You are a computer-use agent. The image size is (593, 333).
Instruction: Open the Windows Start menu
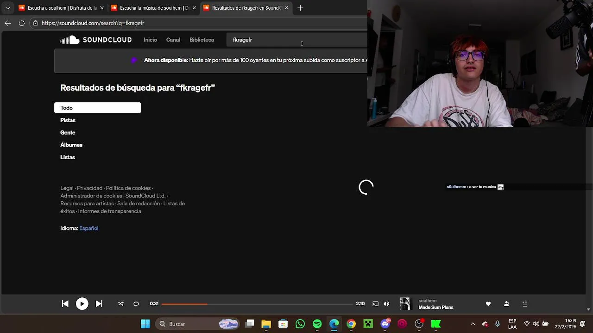click(145, 324)
